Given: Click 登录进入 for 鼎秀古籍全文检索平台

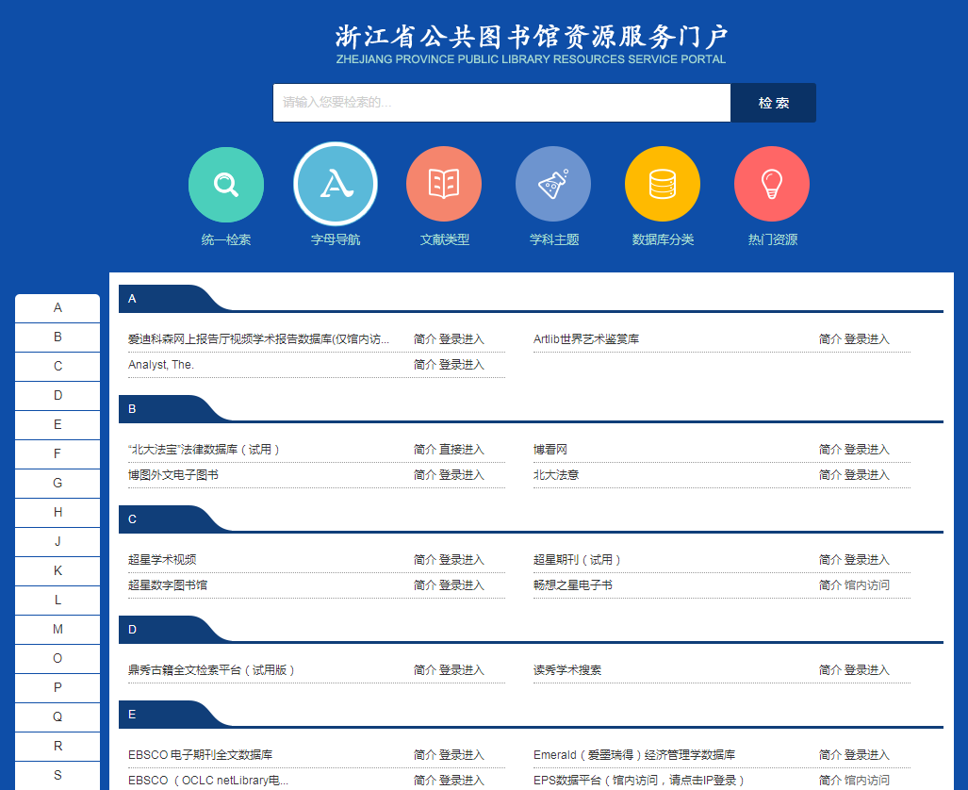Looking at the screenshot, I should click(462, 670).
